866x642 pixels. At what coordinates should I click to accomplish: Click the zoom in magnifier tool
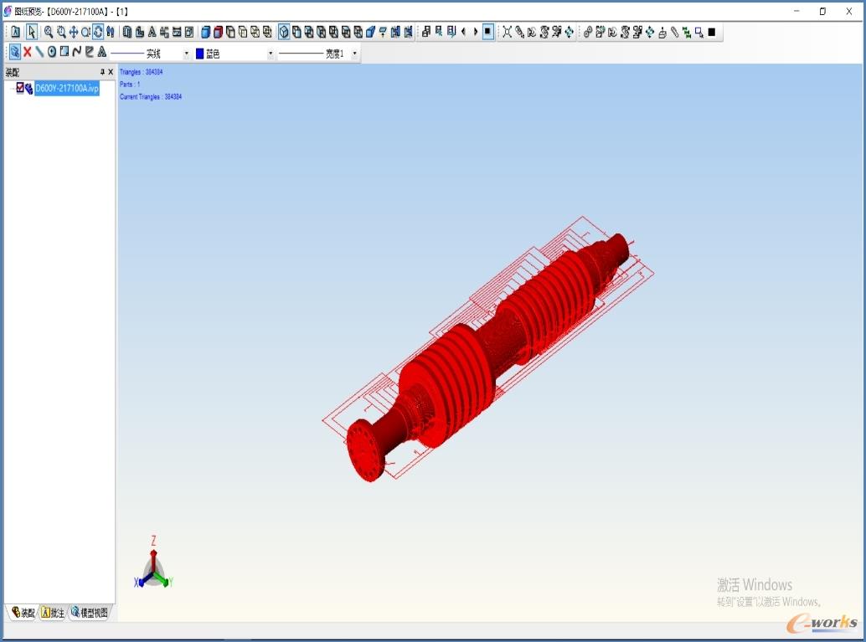pyautogui.click(x=49, y=32)
